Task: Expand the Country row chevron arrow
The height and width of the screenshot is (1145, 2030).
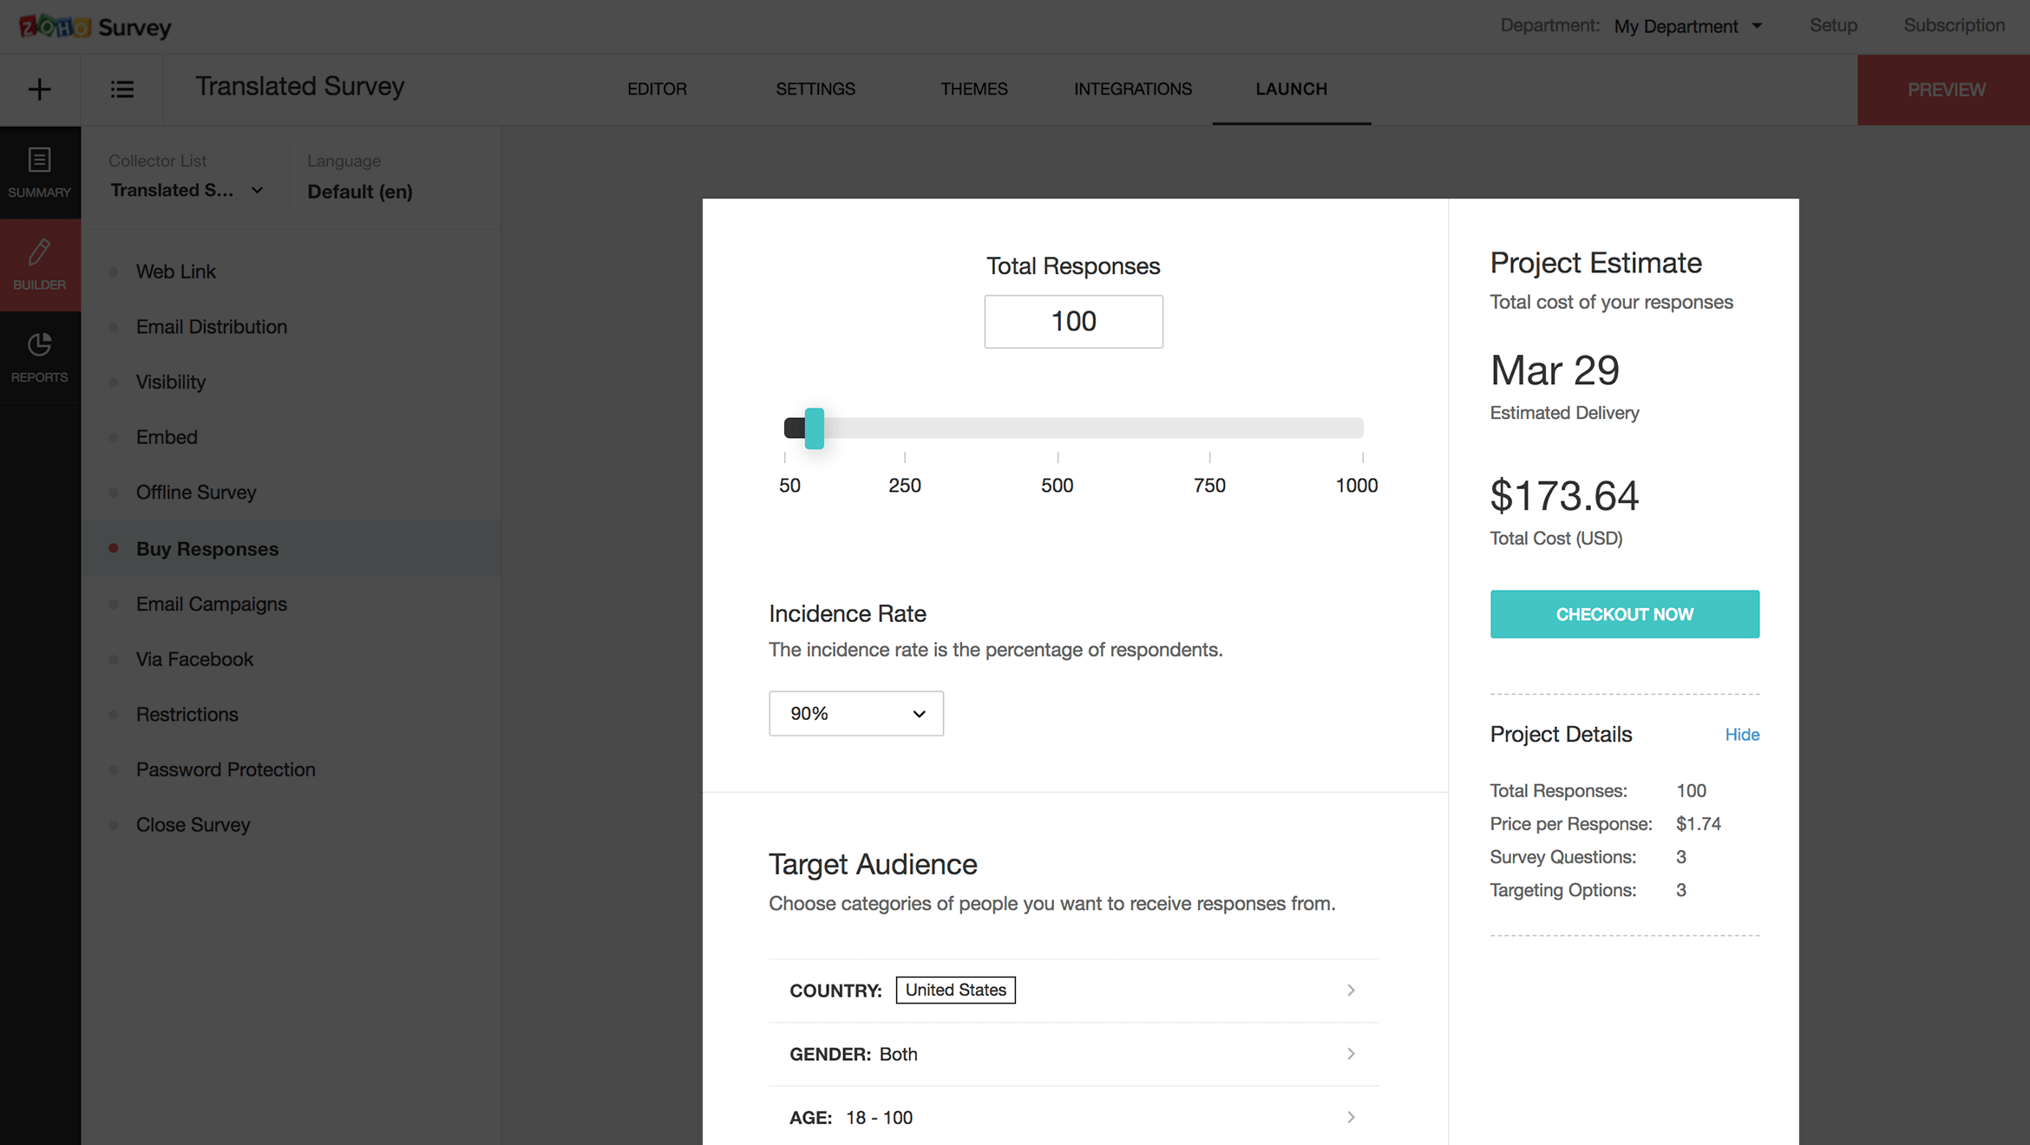Action: tap(1351, 990)
